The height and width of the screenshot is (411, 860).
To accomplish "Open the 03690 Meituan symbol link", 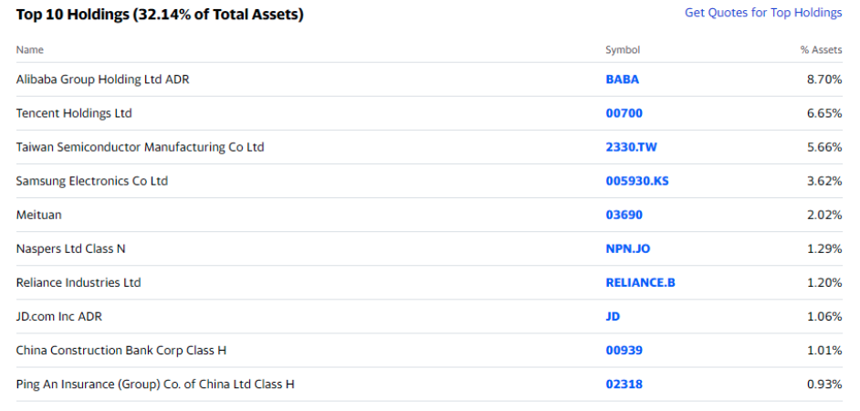I will click(x=624, y=216).
